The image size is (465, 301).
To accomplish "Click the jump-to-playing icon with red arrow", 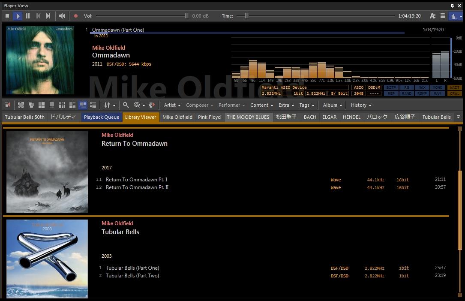I will [152, 105].
